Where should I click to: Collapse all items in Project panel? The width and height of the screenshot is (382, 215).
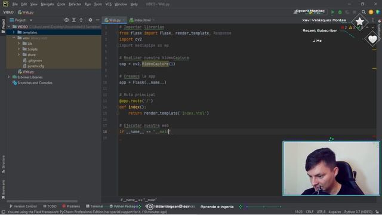tap(81, 20)
